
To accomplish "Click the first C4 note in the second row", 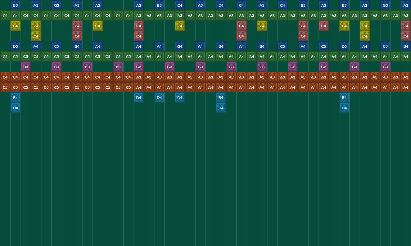I will click(5, 15).
